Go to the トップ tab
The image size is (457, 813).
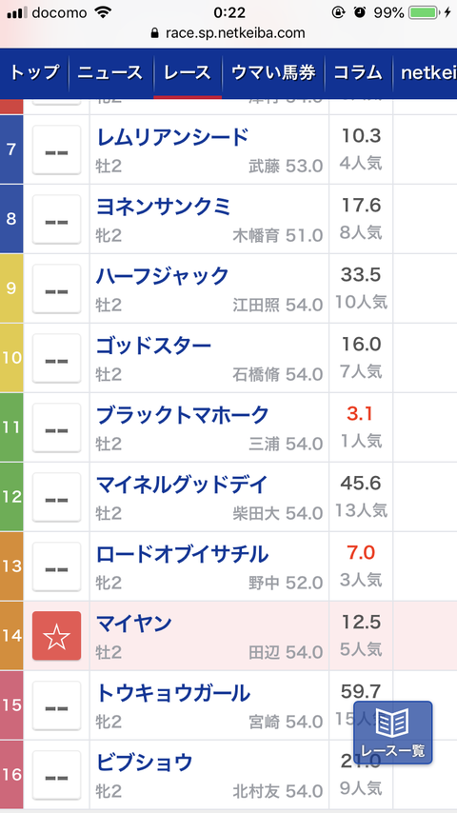point(34,72)
